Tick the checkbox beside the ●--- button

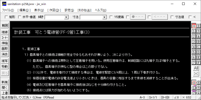pos(128,17)
